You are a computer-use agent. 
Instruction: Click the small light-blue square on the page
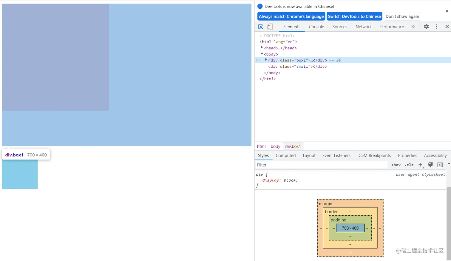[20, 174]
